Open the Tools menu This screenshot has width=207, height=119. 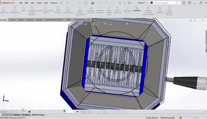46,3
